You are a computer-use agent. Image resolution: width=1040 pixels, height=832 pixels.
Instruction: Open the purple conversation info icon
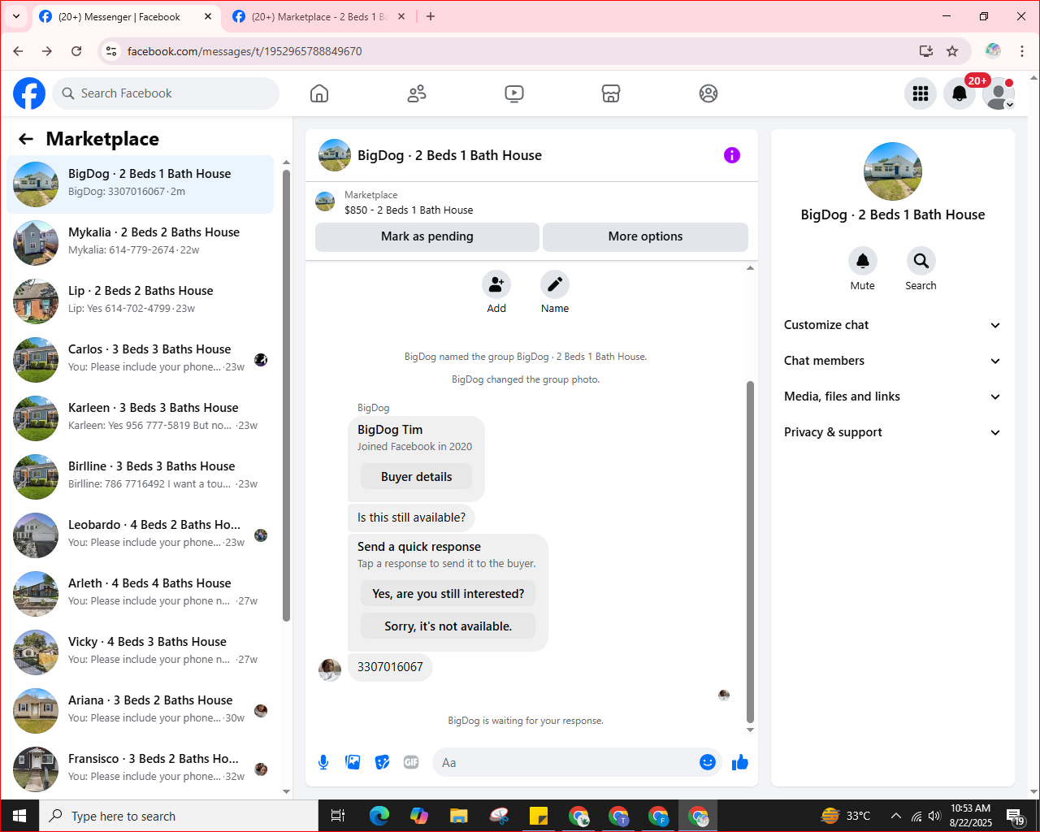click(732, 155)
